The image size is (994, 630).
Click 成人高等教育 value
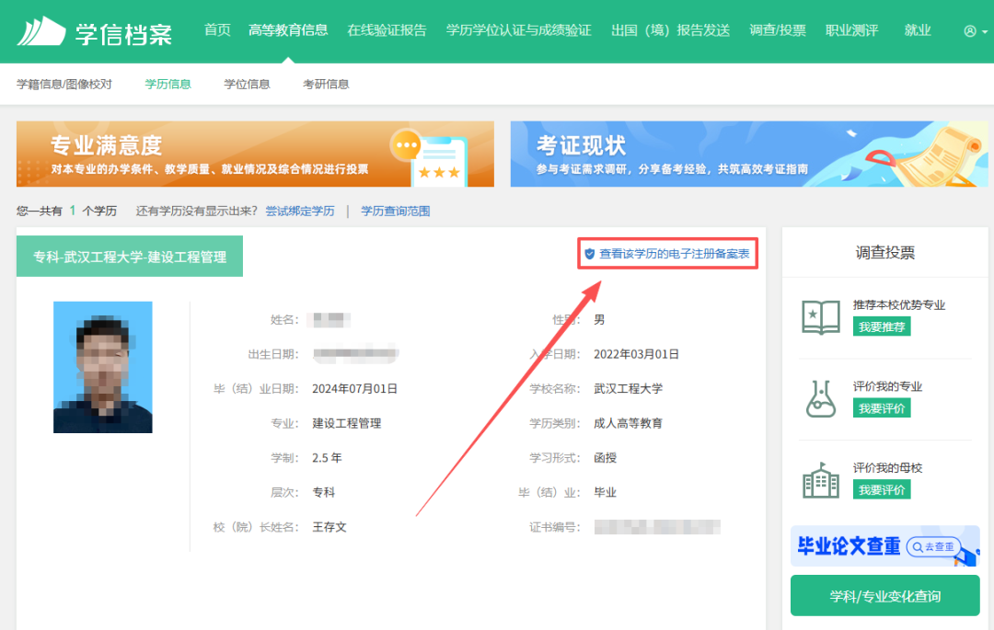point(629,423)
